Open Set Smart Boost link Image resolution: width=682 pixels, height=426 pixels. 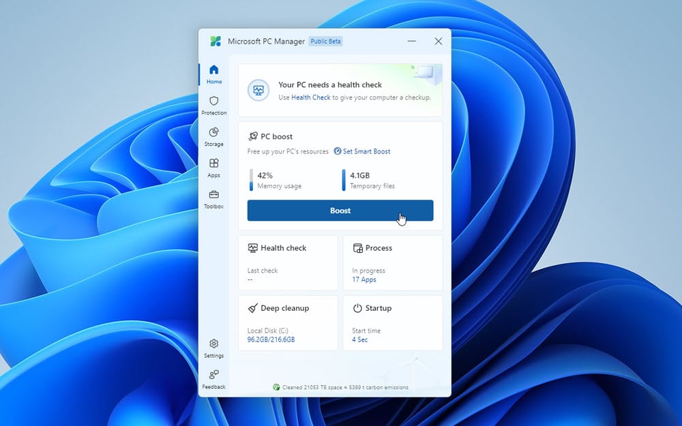(x=364, y=151)
